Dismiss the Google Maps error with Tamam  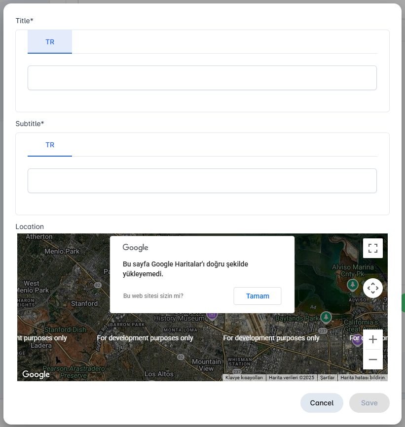(x=258, y=296)
